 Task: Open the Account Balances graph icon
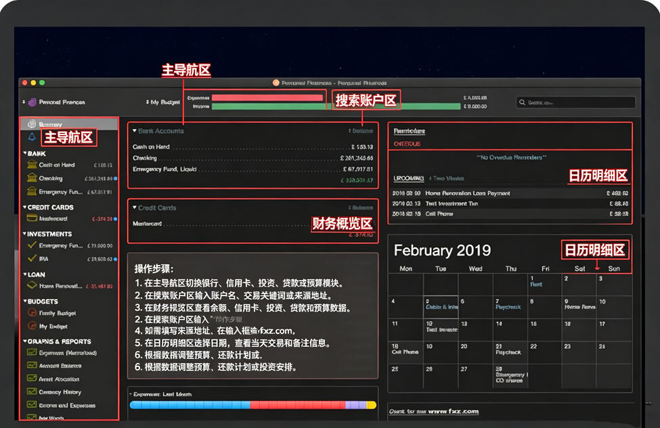tap(32, 365)
